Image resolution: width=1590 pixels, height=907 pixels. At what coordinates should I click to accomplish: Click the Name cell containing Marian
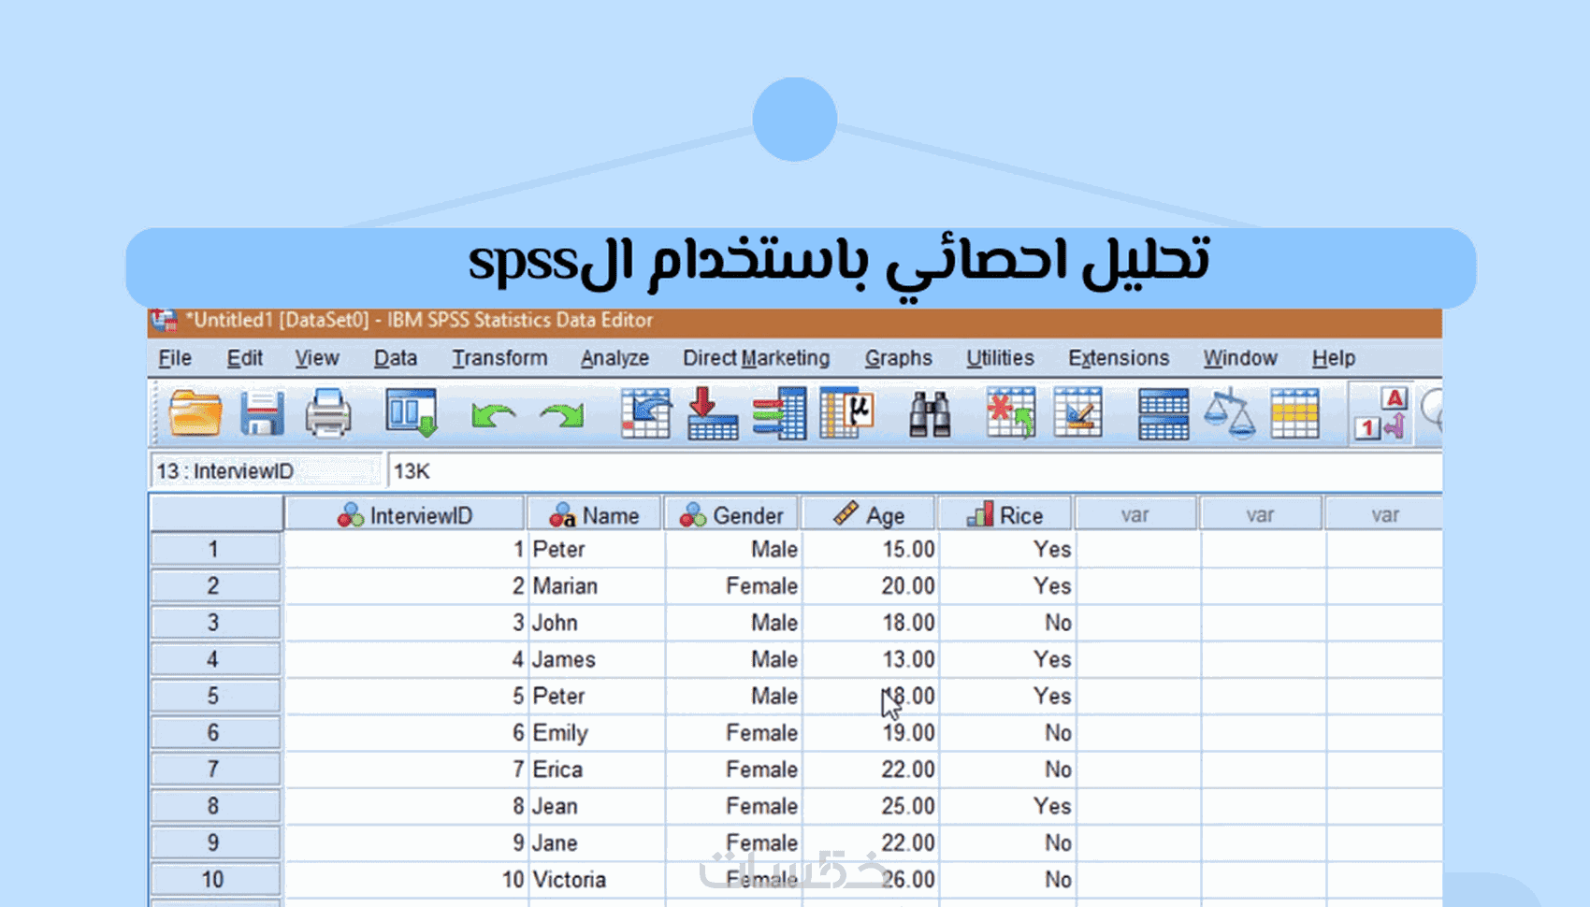pos(597,586)
